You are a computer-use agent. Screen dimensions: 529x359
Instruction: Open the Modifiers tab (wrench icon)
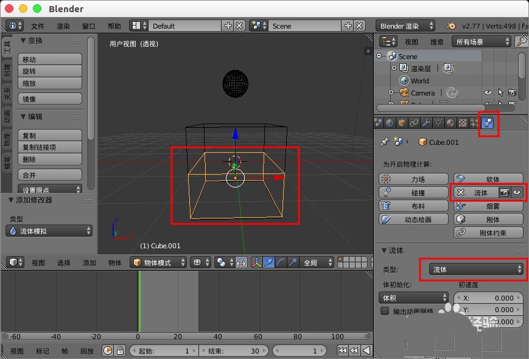coord(427,123)
